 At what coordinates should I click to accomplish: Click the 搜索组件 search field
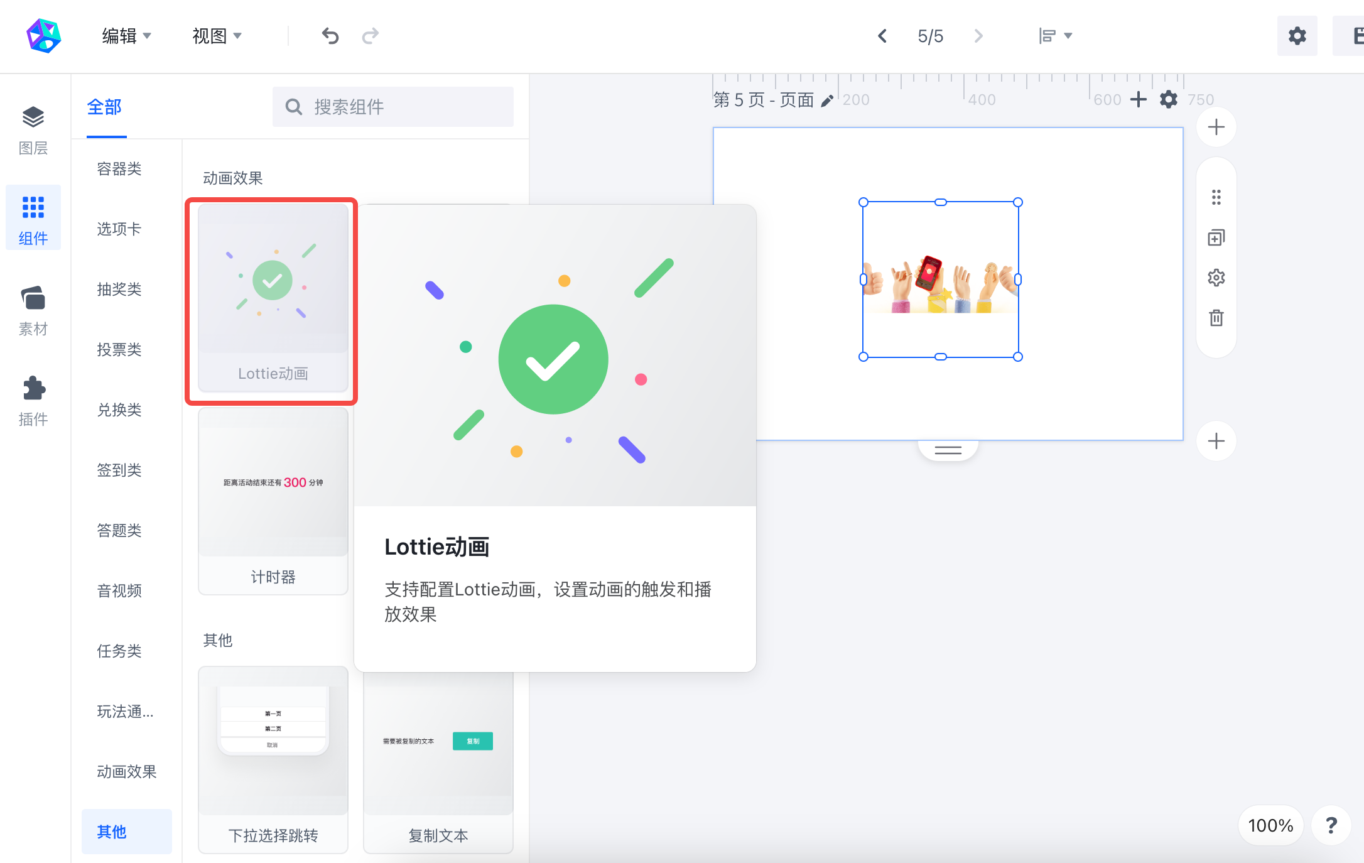[393, 107]
